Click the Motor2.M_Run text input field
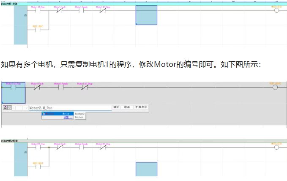Screen dimensions: 287x181 pyautogui.click(x=70, y=108)
